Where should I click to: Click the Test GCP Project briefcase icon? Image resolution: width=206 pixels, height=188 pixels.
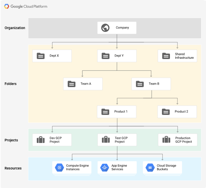point(106,139)
